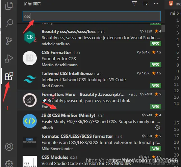This screenshot has height=167, width=181.
Task: Click the 'mi' breadcrumb folder
Action: pyautogui.click(x=173, y=14)
